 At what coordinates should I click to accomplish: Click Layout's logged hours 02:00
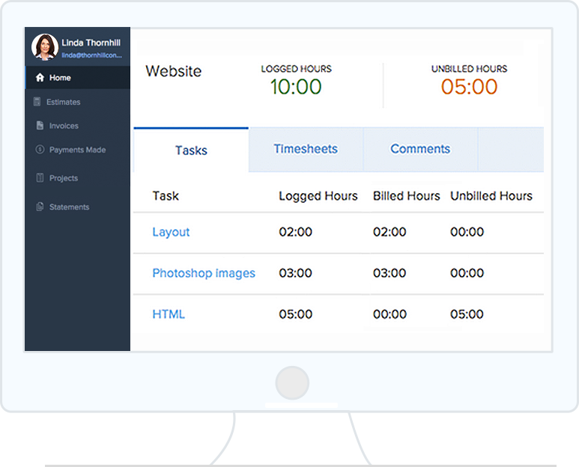[x=295, y=232]
